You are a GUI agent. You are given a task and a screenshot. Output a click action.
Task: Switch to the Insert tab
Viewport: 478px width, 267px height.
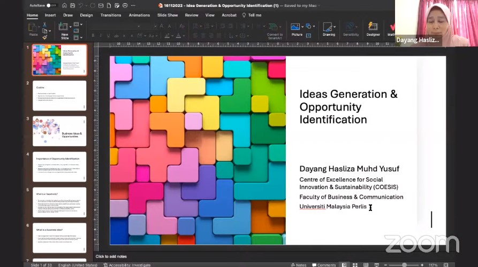click(50, 15)
